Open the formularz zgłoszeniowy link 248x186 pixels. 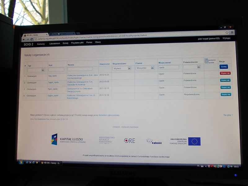(x=109, y=115)
